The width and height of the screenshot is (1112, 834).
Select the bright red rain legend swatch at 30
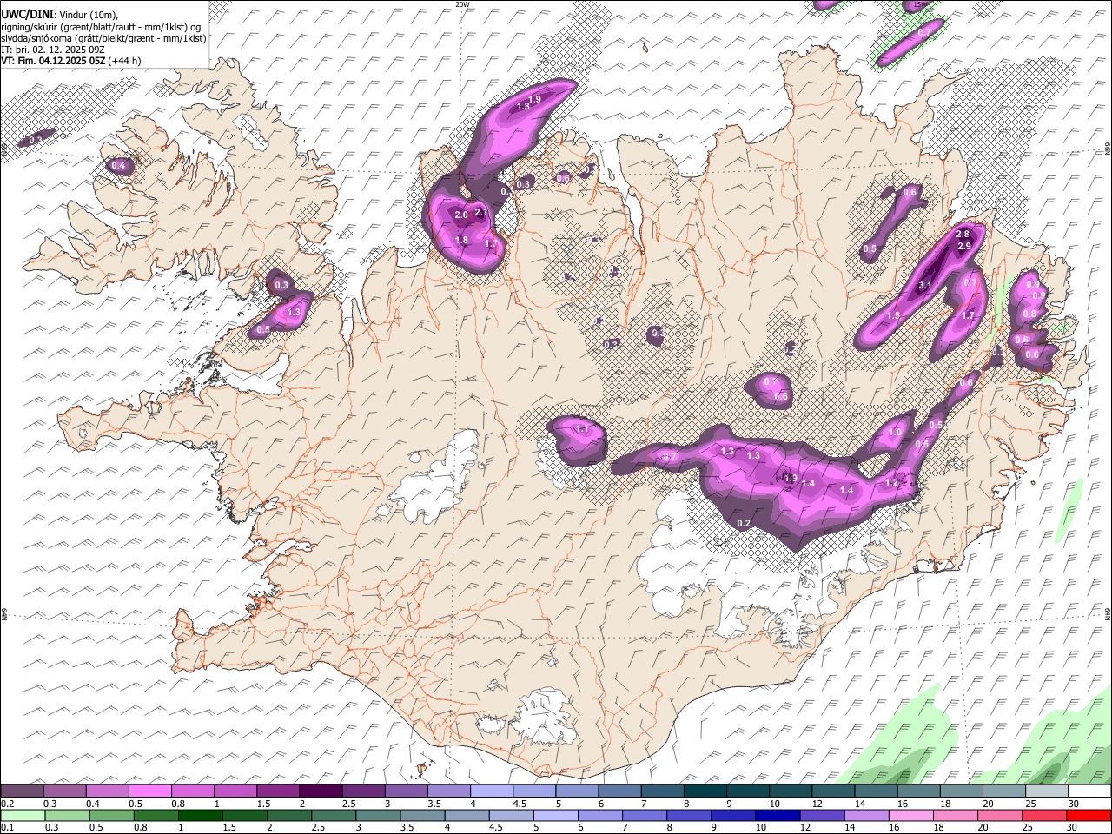tap(1089, 815)
